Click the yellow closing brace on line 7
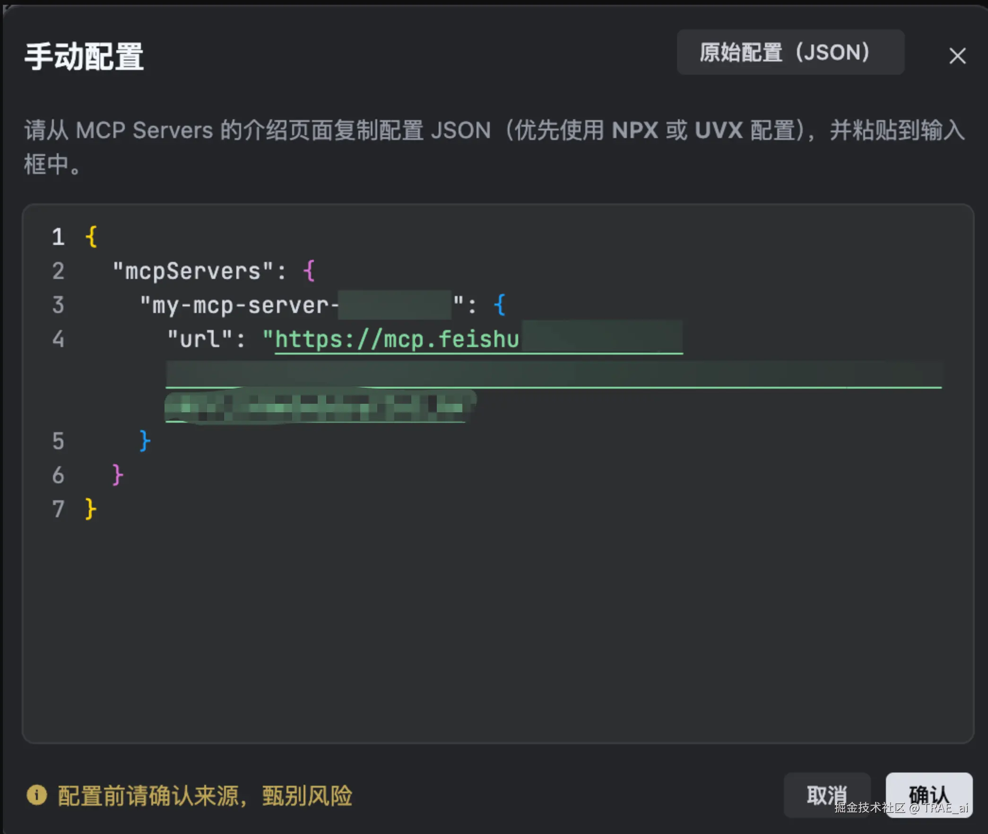 click(90, 509)
